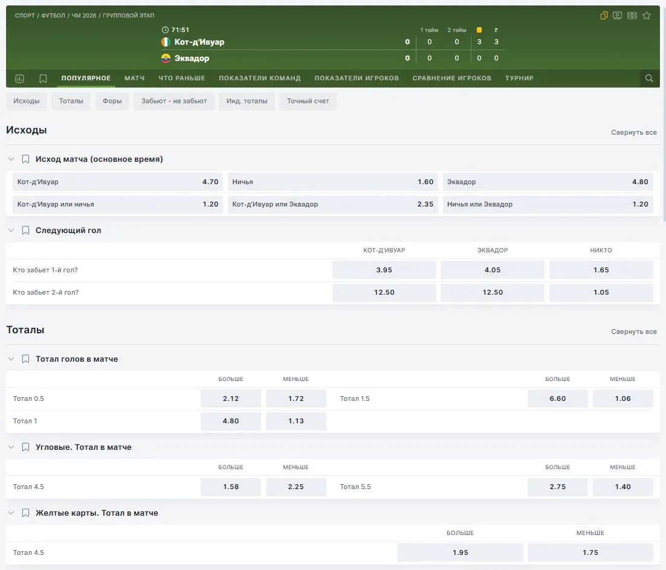Open the search magnifier icon

(649, 78)
